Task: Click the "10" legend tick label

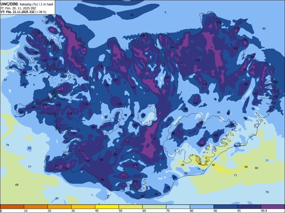Action: [x=26, y=211]
